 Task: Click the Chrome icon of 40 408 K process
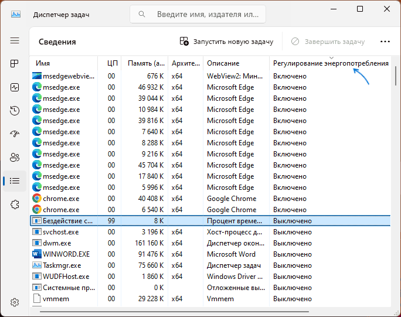click(37, 199)
